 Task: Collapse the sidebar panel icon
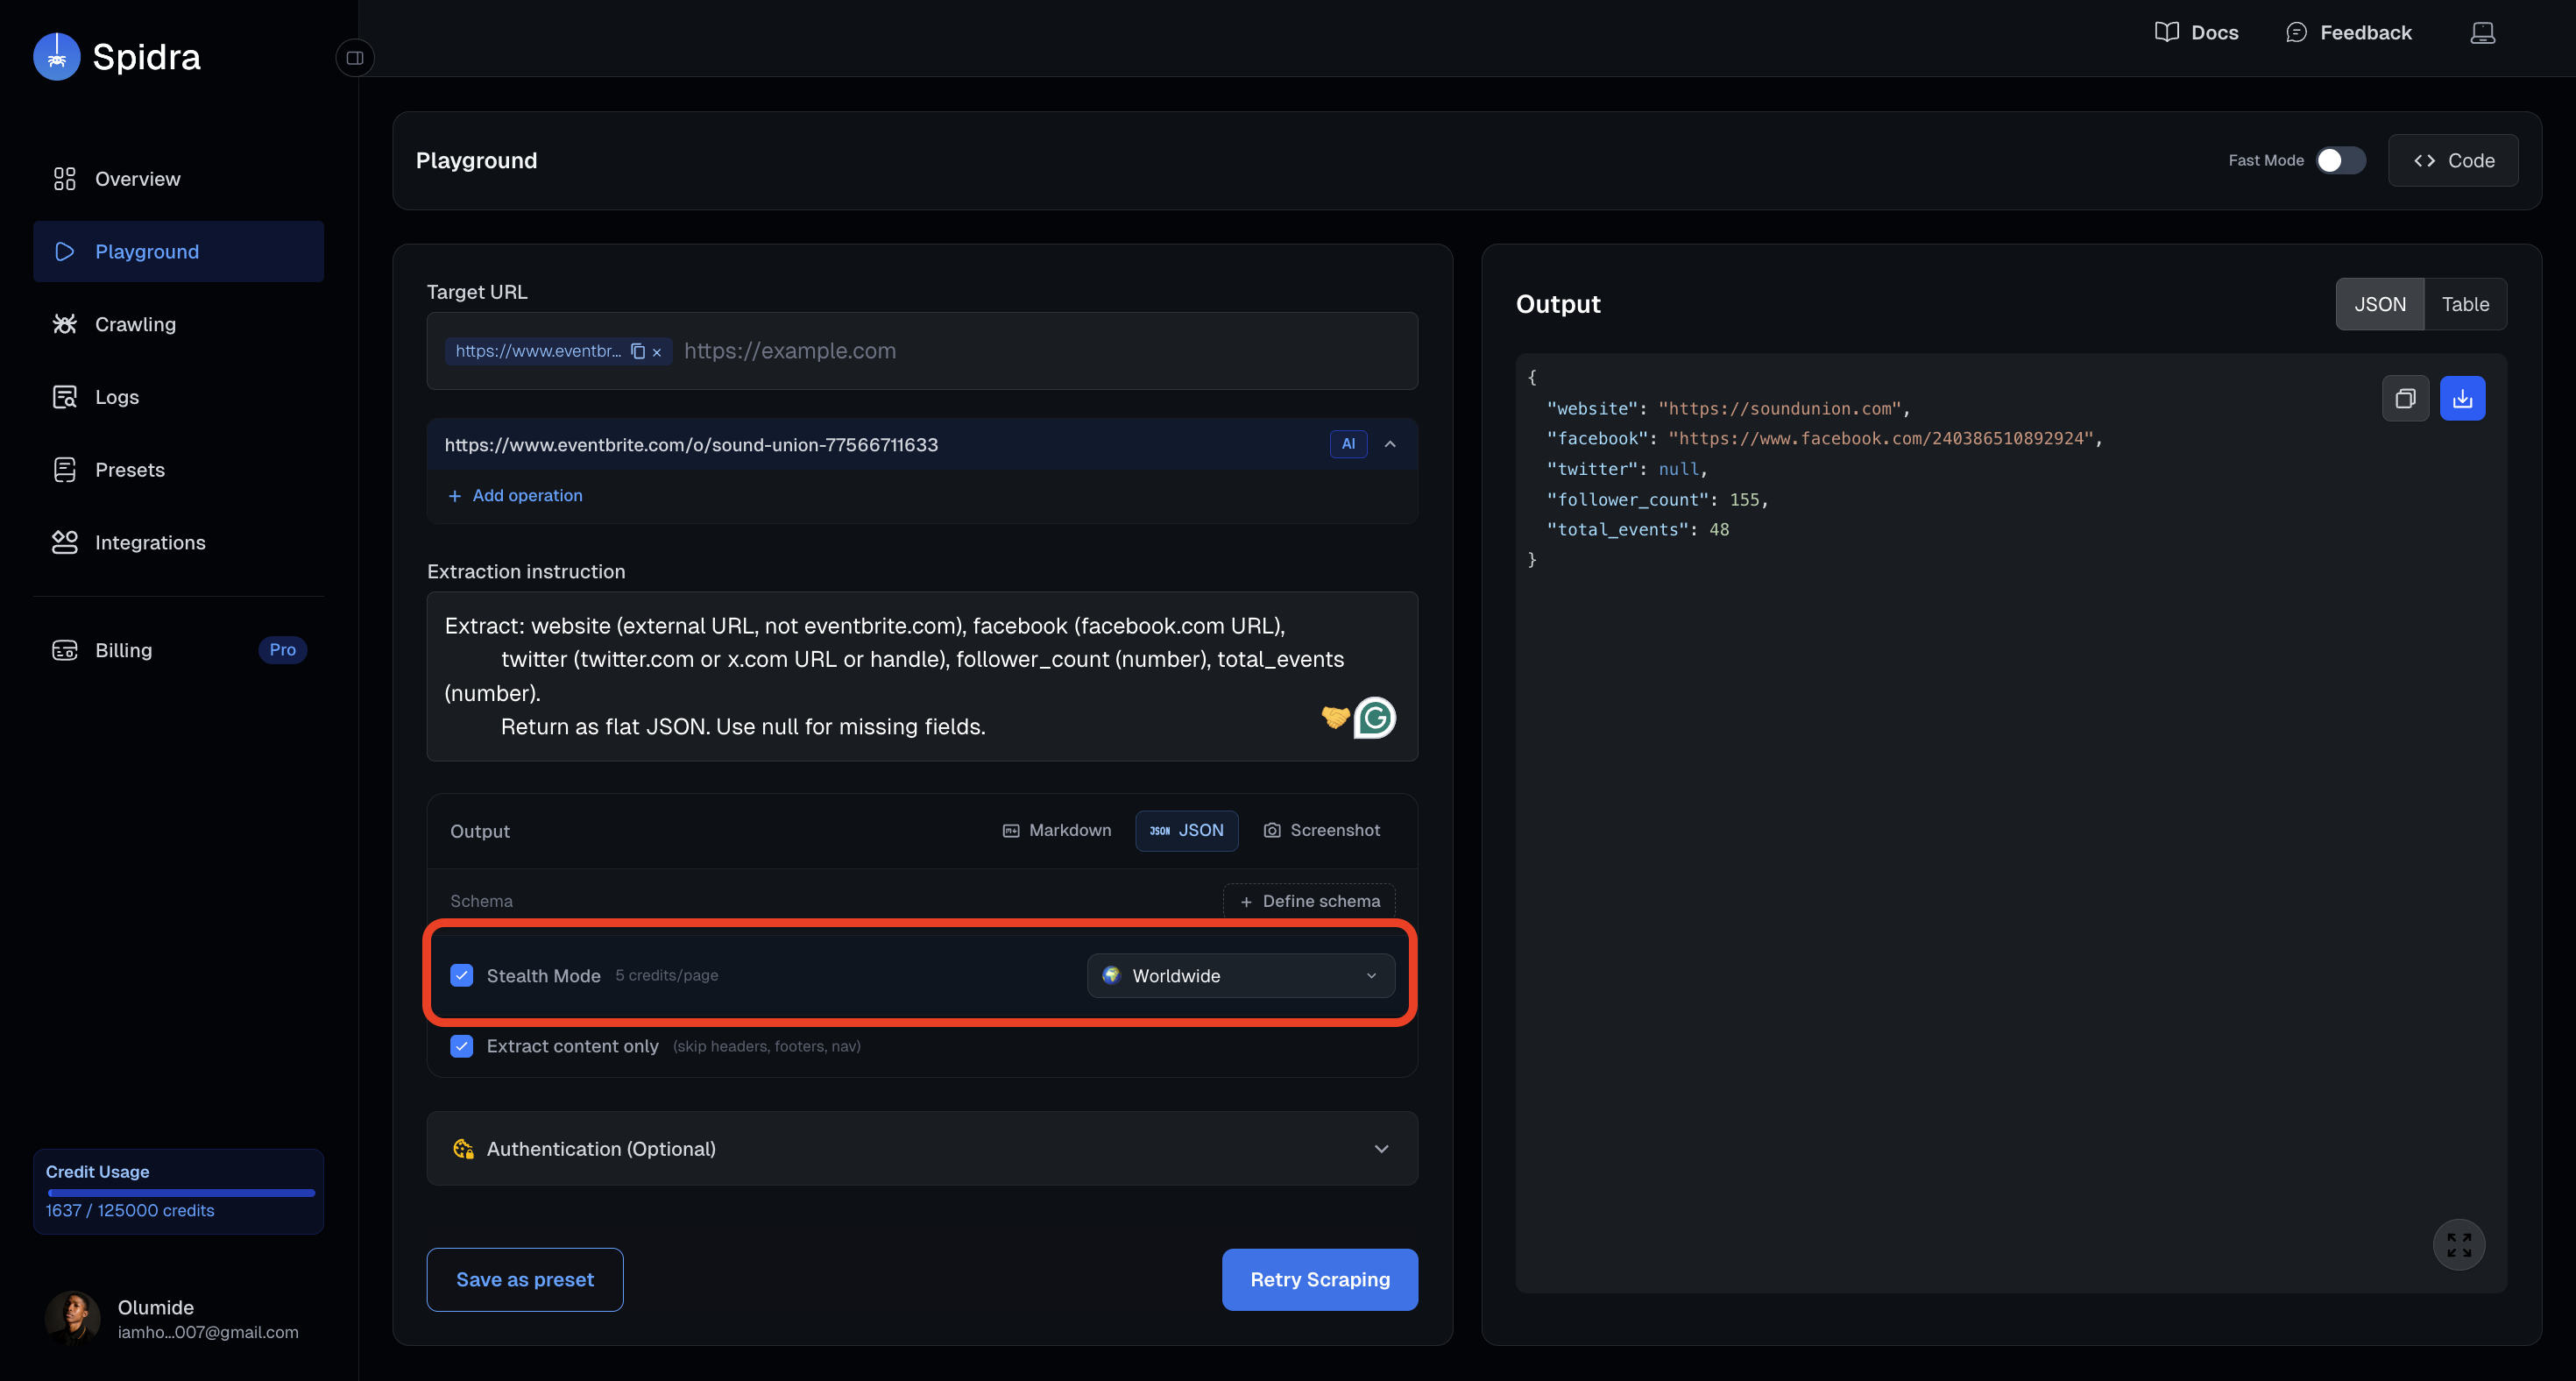pos(354,58)
